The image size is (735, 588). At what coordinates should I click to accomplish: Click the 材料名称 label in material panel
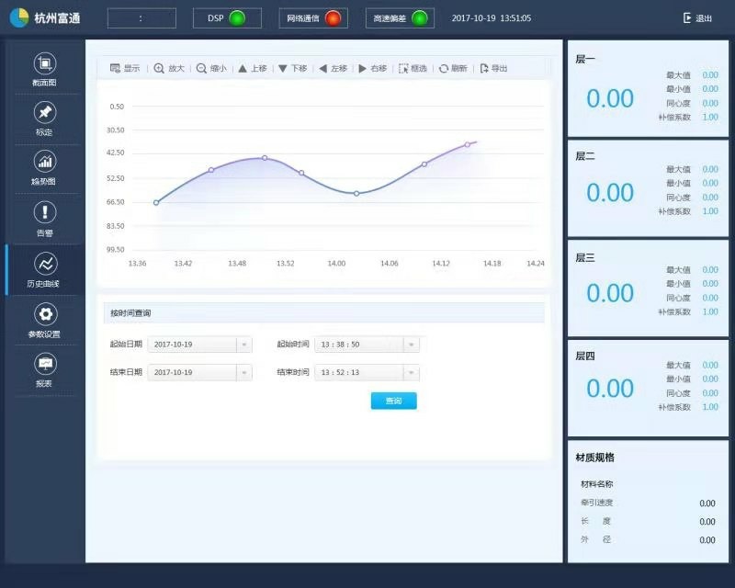pos(596,484)
